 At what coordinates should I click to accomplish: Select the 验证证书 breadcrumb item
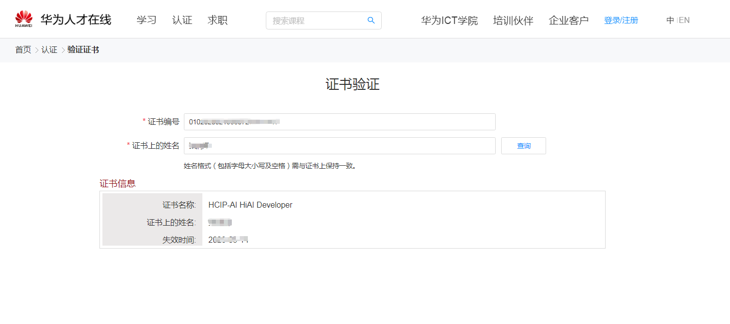point(83,49)
